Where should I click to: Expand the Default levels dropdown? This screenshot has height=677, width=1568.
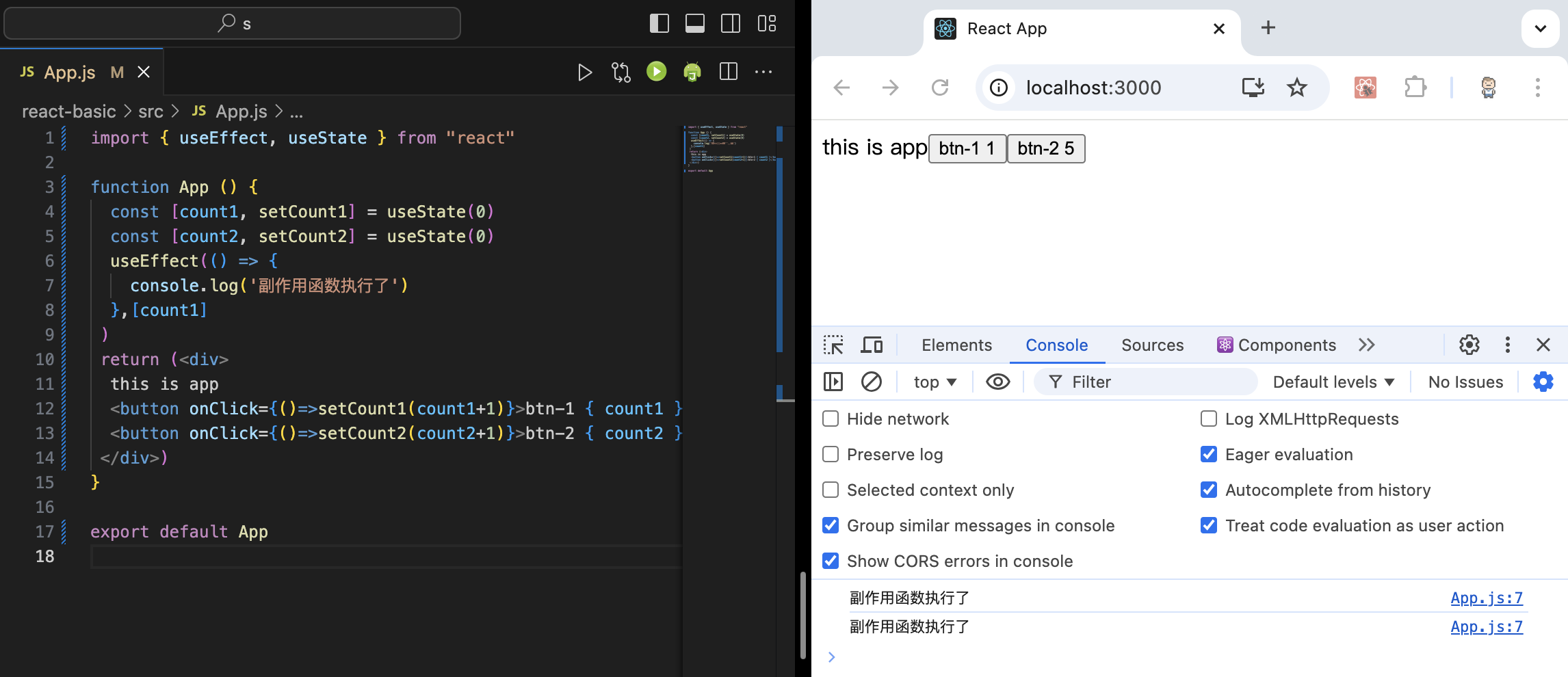point(1333,382)
